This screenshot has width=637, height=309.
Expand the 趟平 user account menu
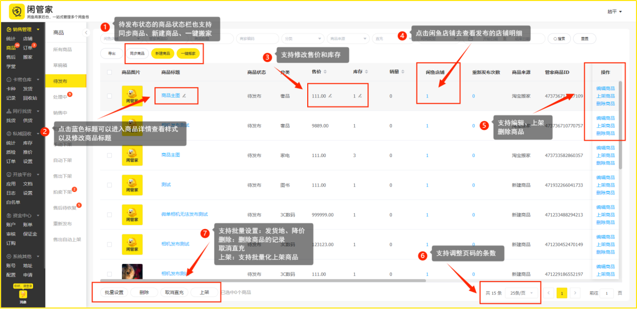coord(614,11)
